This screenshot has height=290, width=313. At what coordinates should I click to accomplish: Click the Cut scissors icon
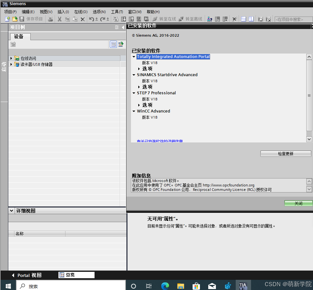59,19
